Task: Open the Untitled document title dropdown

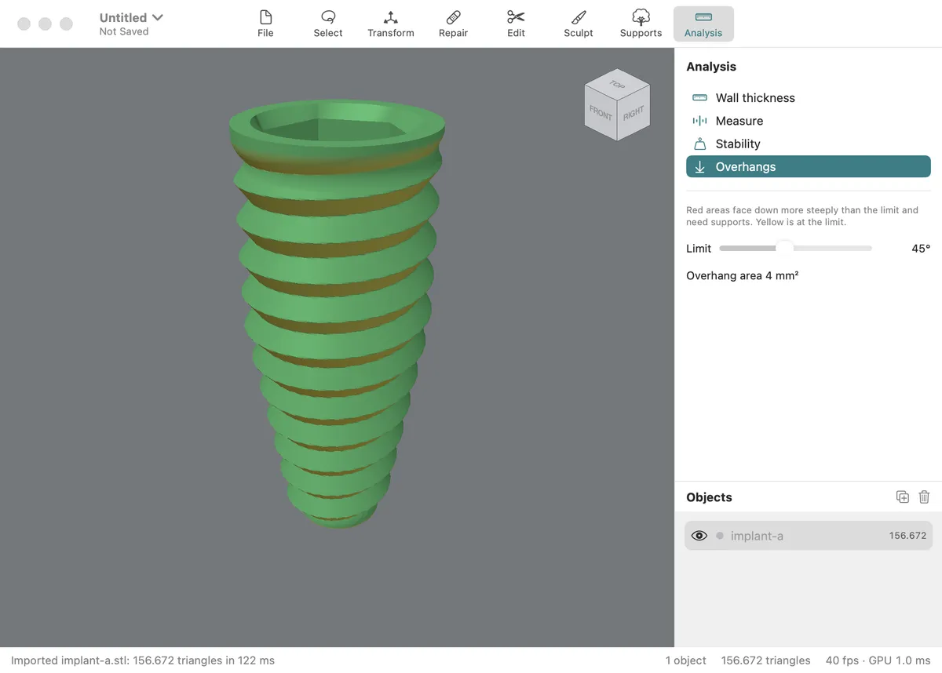Action: pyautogui.click(x=131, y=17)
